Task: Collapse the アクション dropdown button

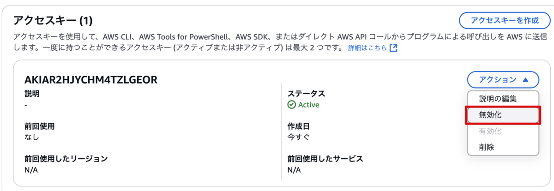Action: [x=503, y=80]
